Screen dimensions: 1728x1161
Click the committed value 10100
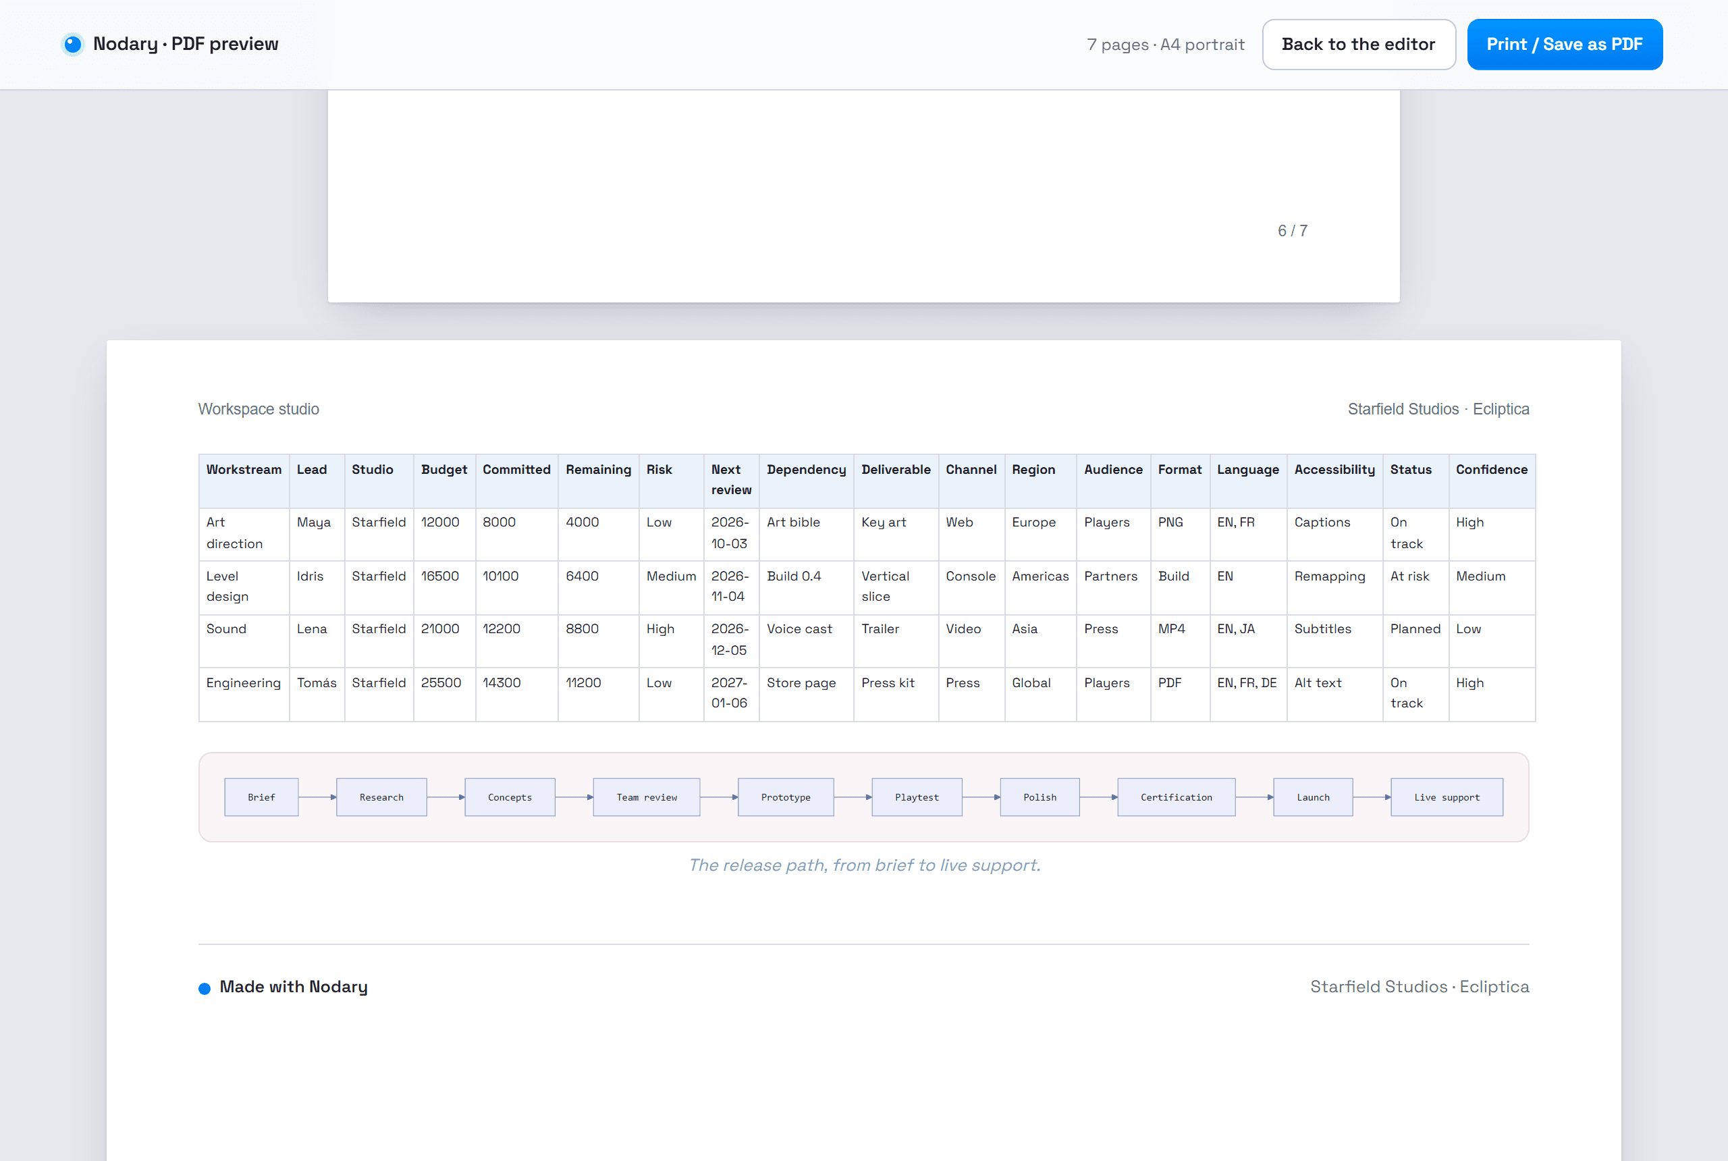click(x=500, y=576)
